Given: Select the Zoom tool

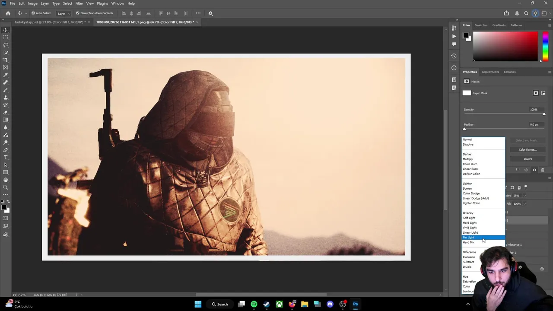Looking at the screenshot, I should [x=6, y=187].
